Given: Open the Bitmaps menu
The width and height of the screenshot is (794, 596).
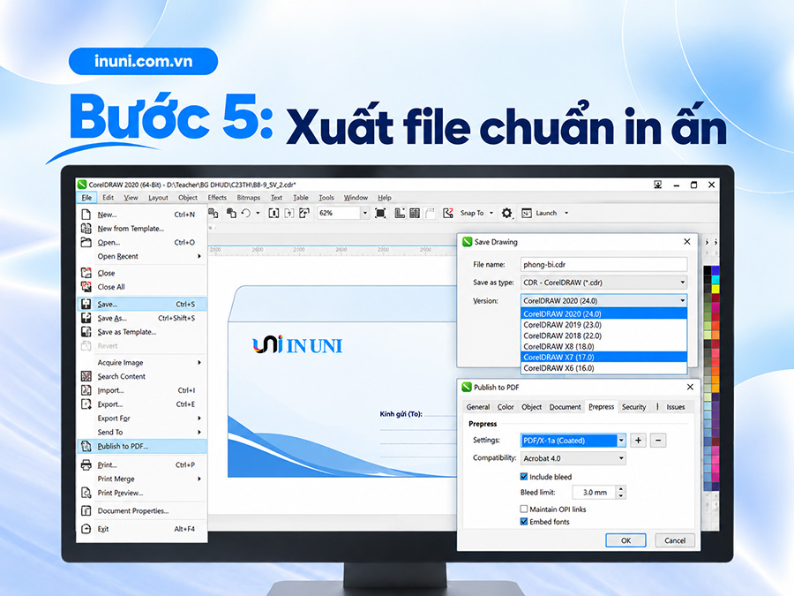Looking at the screenshot, I should pyautogui.click(x=248, y=197).
